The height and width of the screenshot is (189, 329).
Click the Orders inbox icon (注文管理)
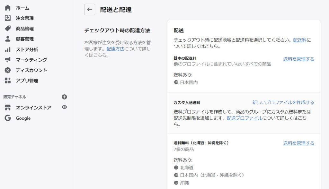point(8,18)
